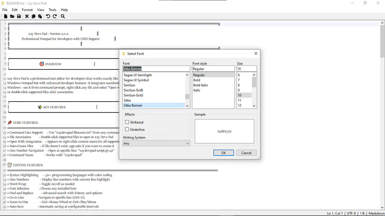Click UTF-8 encoding in status bar
Image resolution: width=385 pixels, height=216 pixels.
click(x=351, y=214)
